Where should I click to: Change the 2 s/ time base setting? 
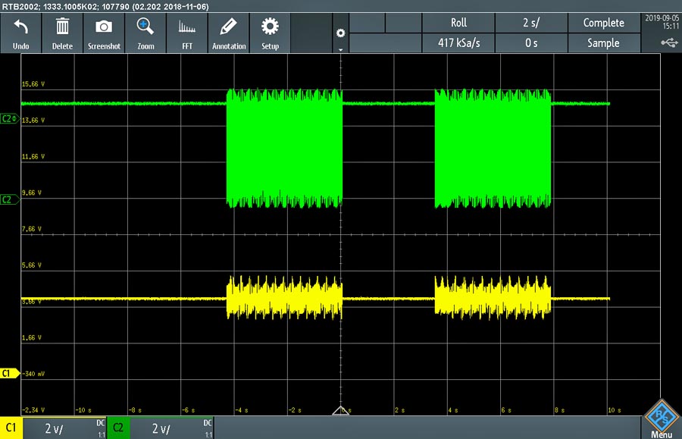pos(531,23)
